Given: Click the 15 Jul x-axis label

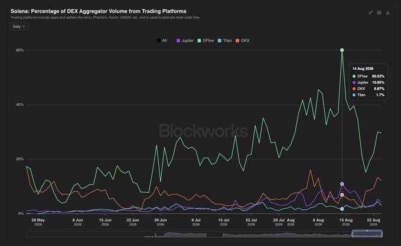Looking at the screenshot, I should point(223,222).
